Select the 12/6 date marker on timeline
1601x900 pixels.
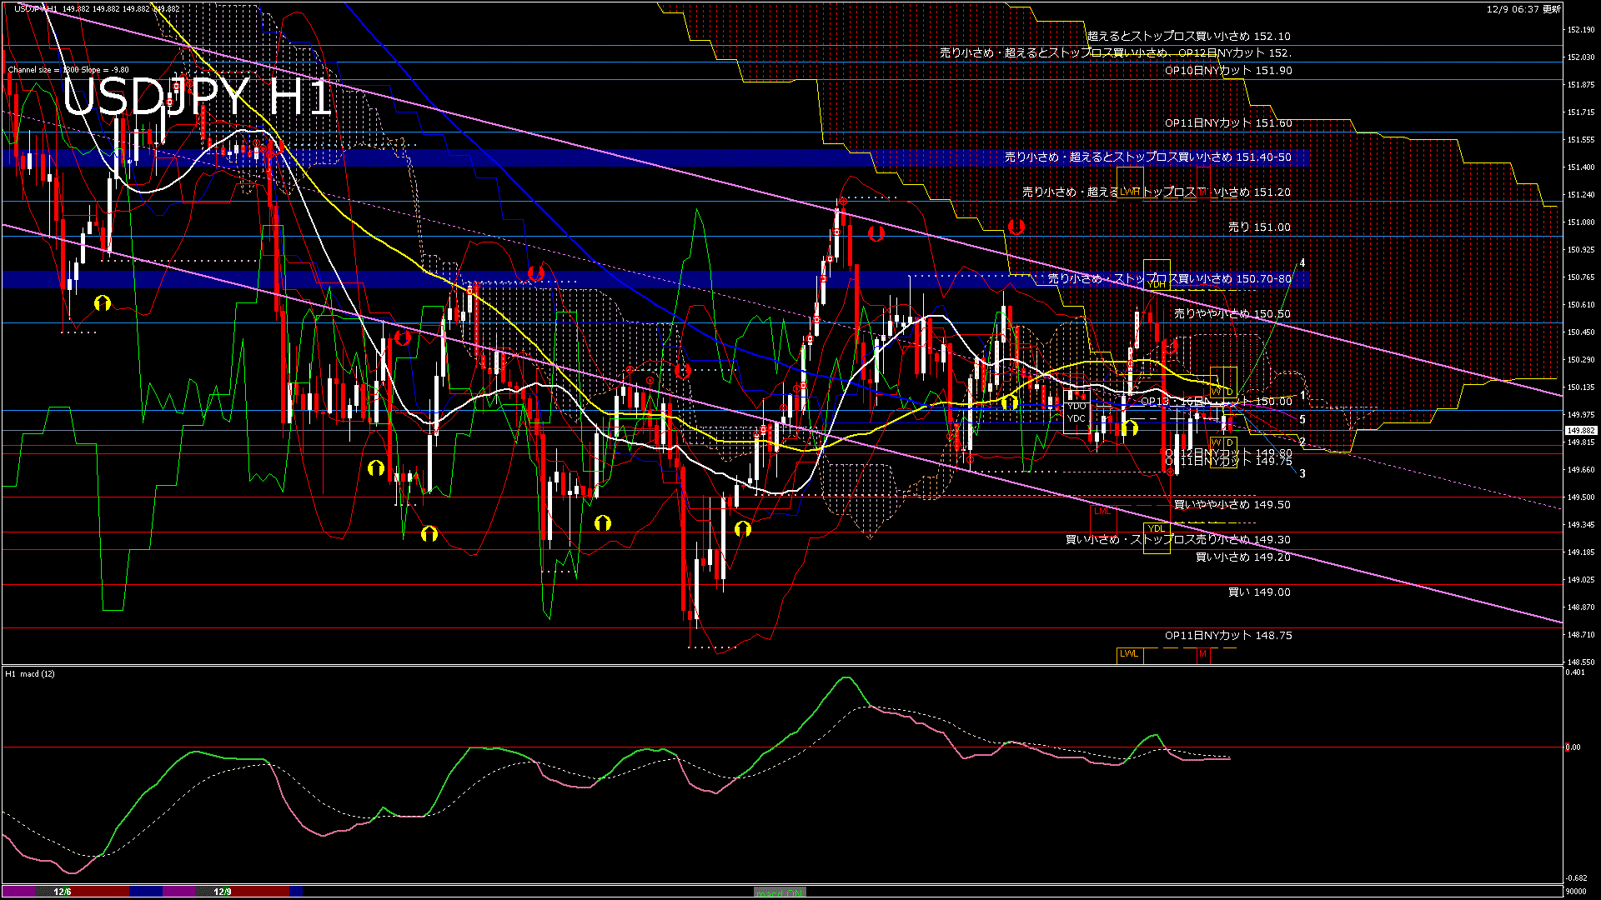(x=63, y=892)
